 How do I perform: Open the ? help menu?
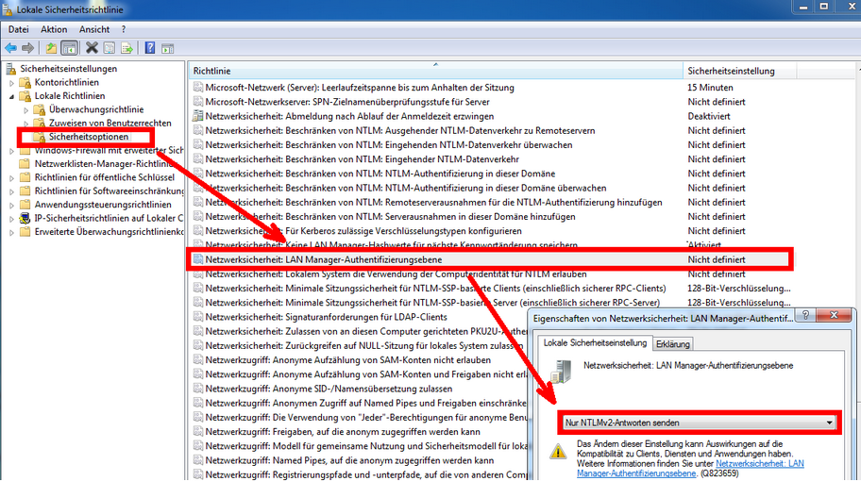pyautogui.click(x=124, y=29)
